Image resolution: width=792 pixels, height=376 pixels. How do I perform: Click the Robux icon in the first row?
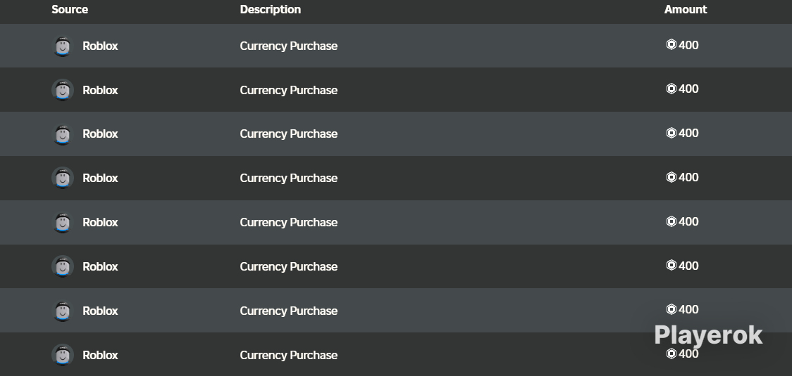[672, 45]
